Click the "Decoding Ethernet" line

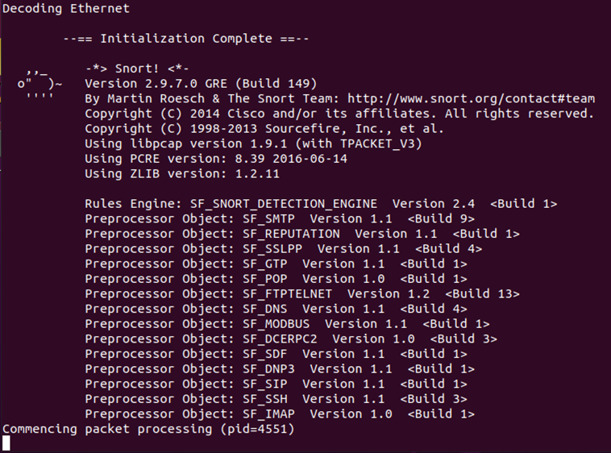66,8
